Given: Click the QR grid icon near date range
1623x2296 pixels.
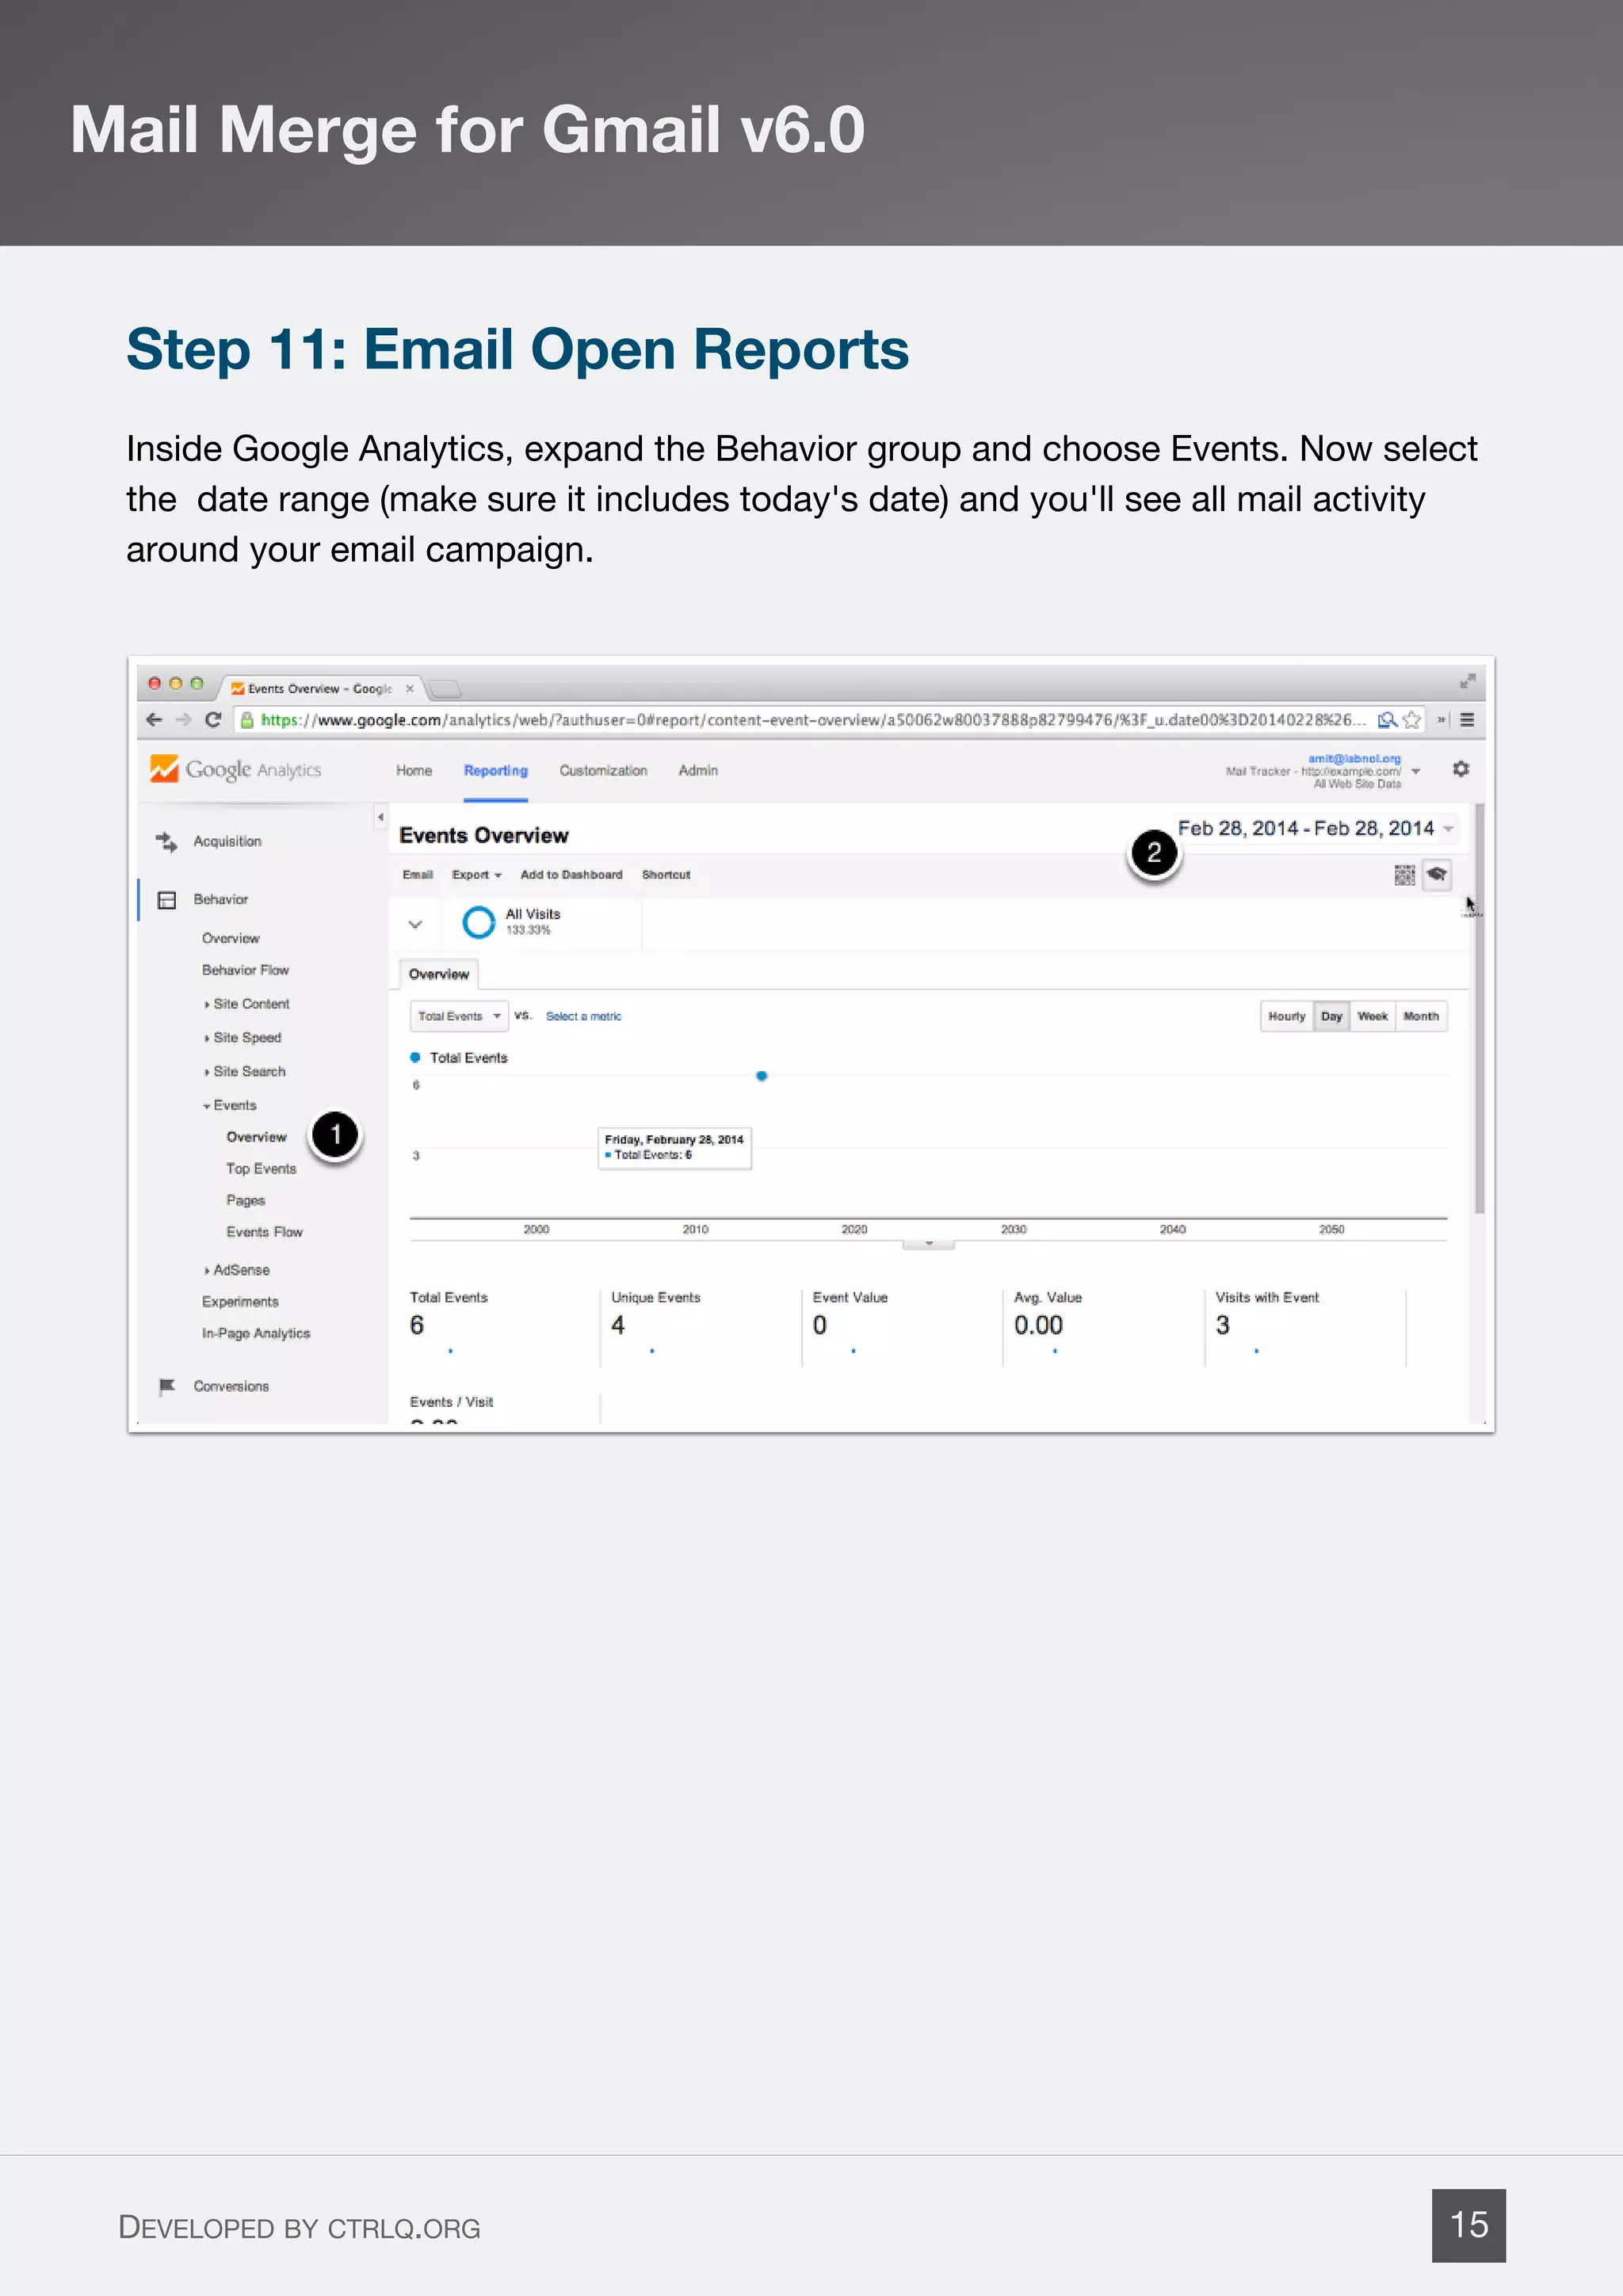Looking at the screenshot, I should (1404, 875).
